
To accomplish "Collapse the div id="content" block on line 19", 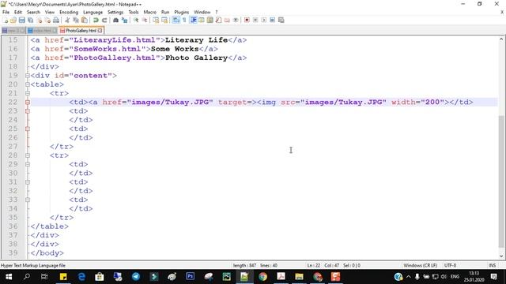I will coord(28,76).
